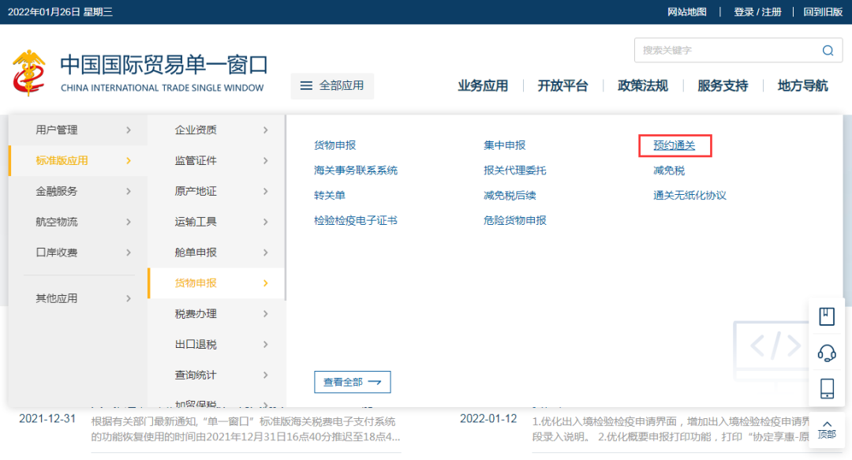Click the 回到旧版 link
This screenshot has width=852, height=460.
click(823, 12)
